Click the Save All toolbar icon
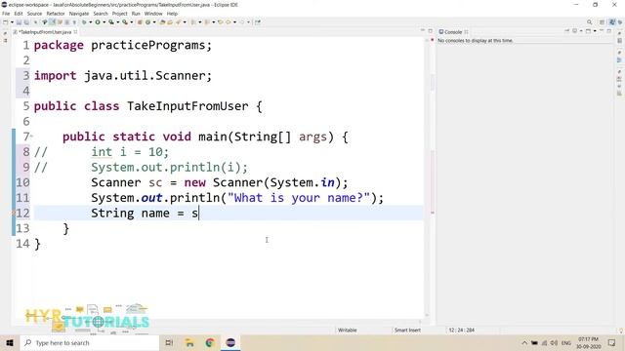Image resolution: width=625 pixels, height=351 pixels. (26, 22)
